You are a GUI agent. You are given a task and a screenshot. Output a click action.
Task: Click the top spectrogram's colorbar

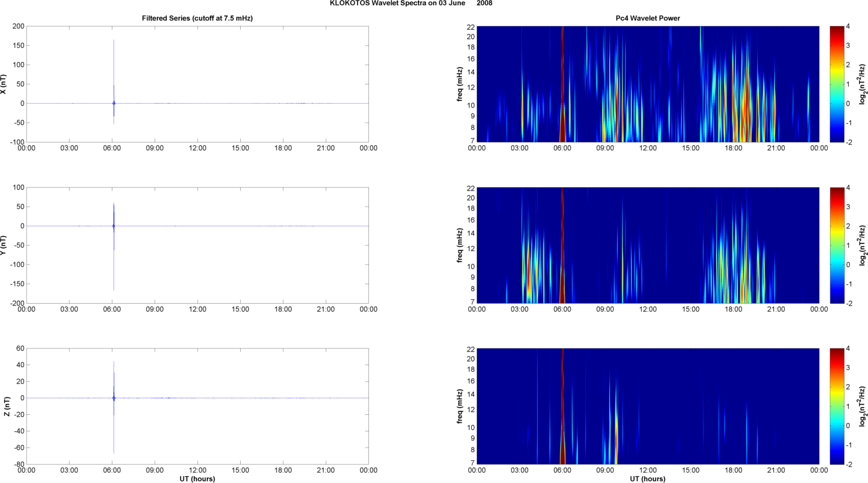point(837,84)
